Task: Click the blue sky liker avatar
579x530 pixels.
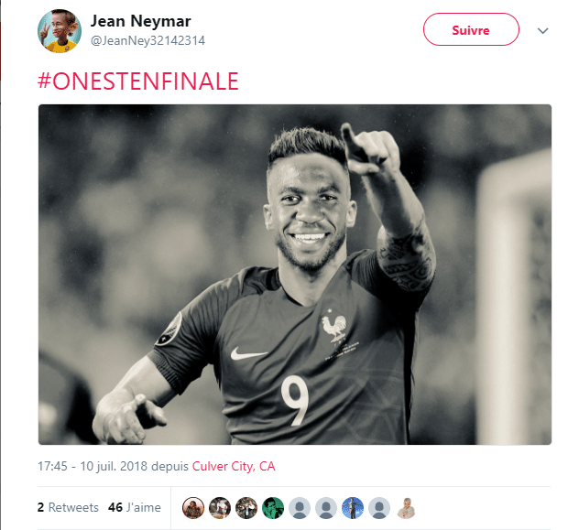Action: 353,507
